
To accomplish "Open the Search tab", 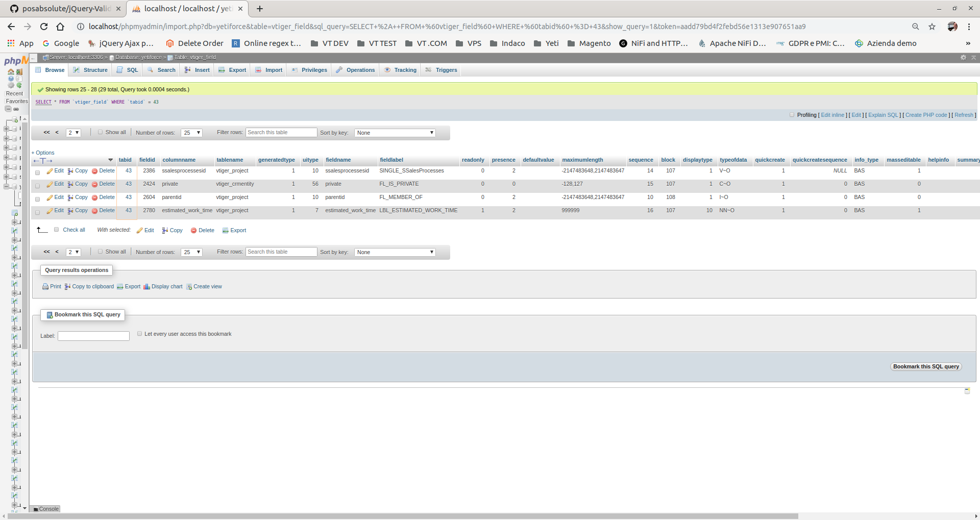I will (161, 70).
